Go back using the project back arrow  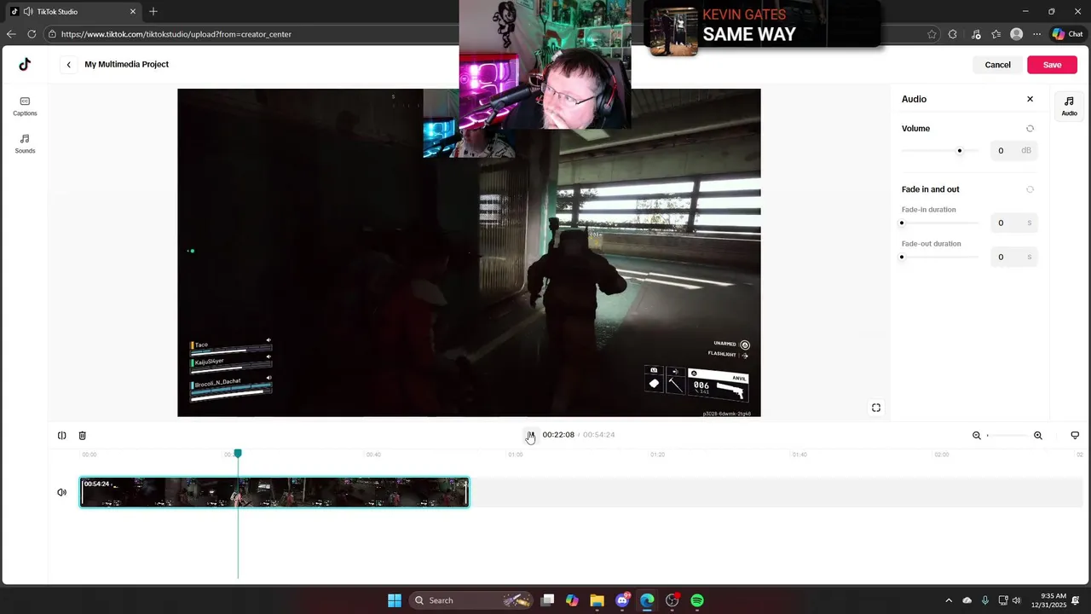click(x=68, y=65)
